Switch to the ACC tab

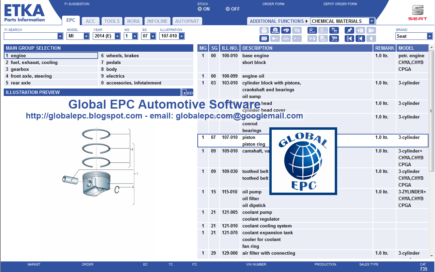pyautogui.click(x=91, y=21)
